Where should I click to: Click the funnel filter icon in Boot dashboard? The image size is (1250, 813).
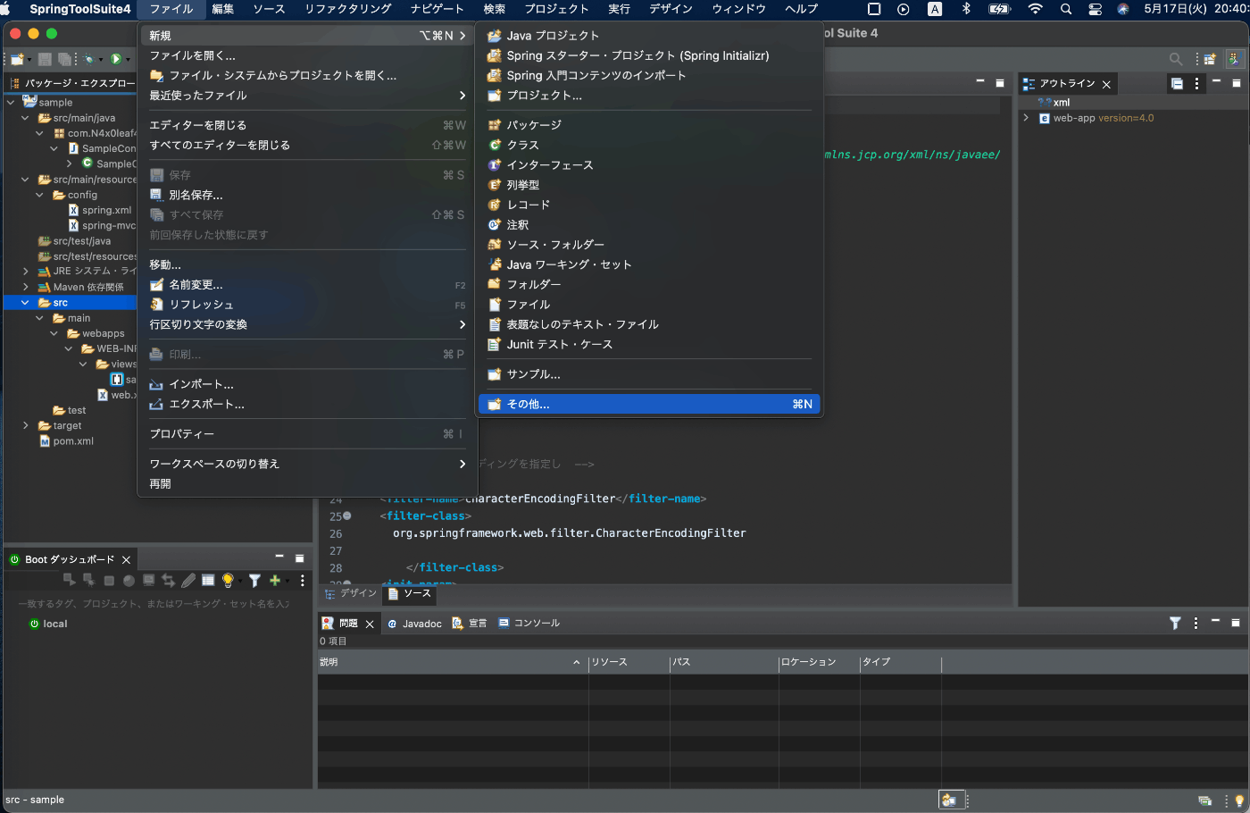(x=254, y=580)
